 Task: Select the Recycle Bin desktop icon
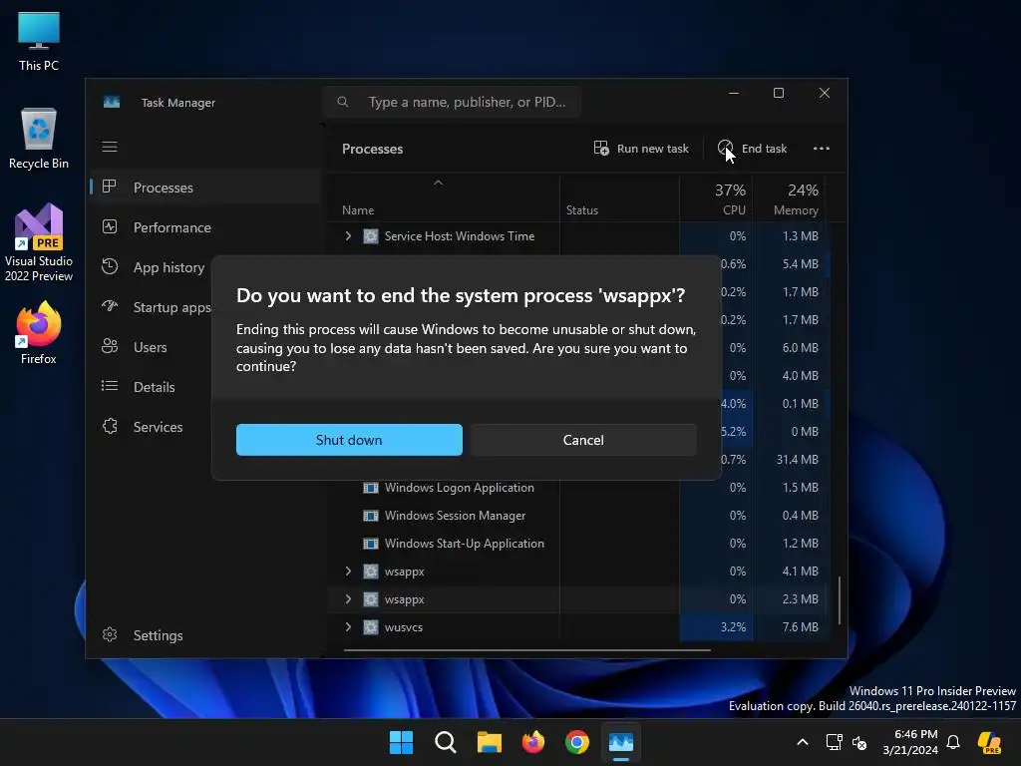point(39,138)
